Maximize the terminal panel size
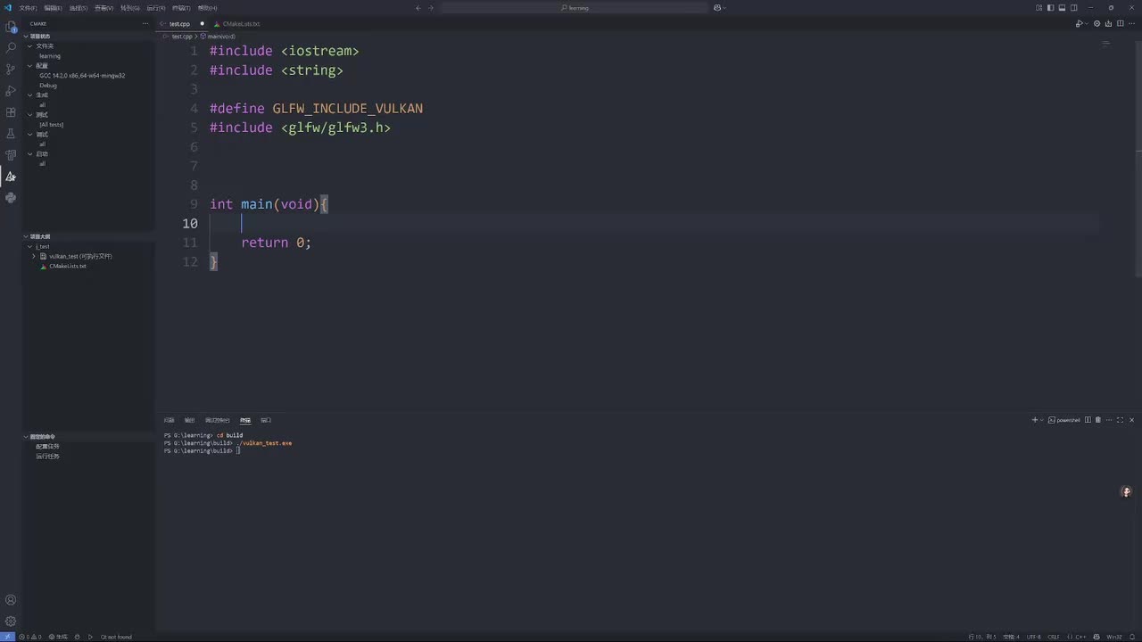1142x642 pixels. 1121,420
